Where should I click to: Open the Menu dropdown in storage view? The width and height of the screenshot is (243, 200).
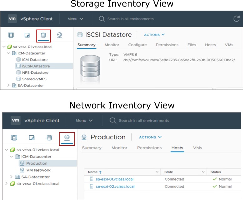[x=75, y=19]
